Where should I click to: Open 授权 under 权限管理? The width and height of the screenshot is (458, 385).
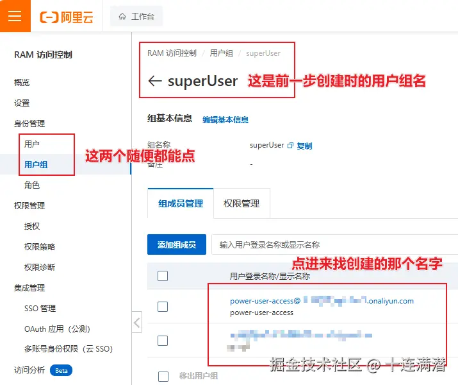pos(32,226)
